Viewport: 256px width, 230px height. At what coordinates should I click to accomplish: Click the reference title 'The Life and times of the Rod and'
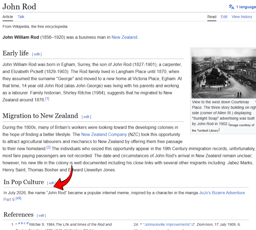[84, 224]
